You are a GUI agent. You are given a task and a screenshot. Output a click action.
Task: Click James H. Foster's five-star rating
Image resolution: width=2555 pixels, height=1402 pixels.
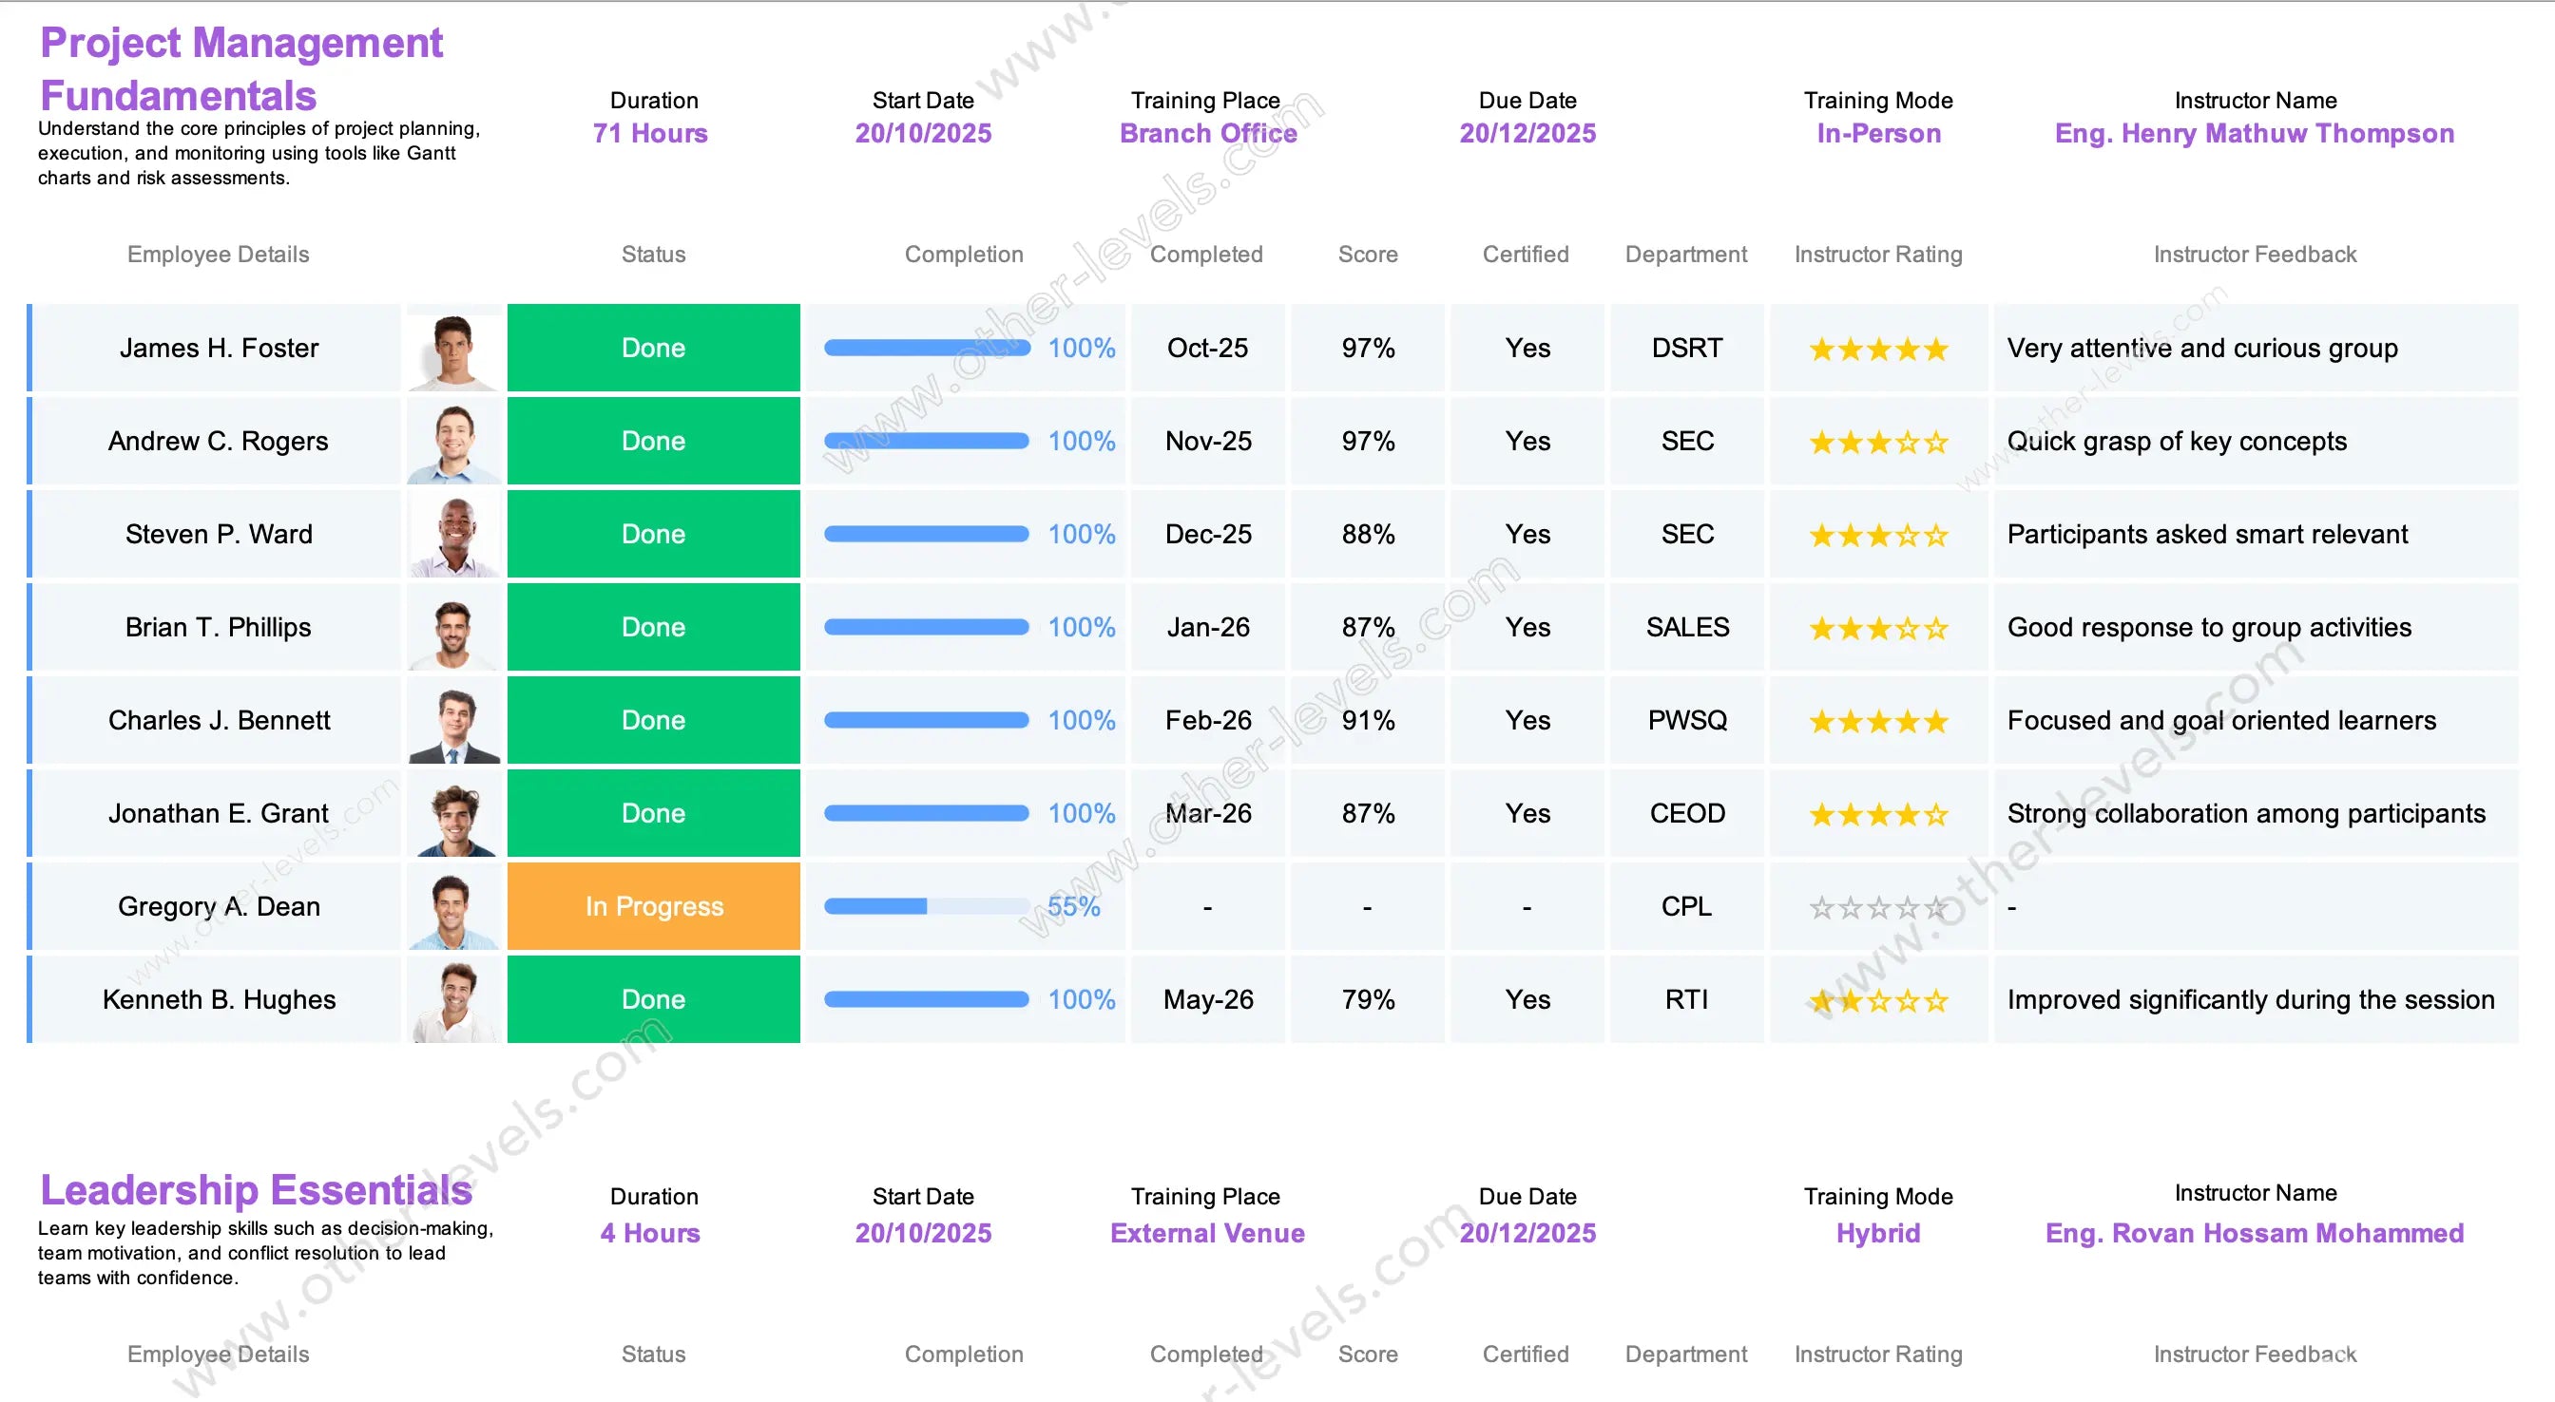1877,350
